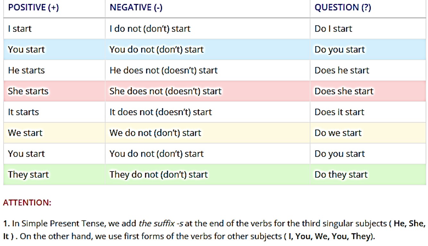Image resolution: width=428 pixels, height=246 pixels.
Task: Click the "Do we start" cell
Action: point(338,133)
